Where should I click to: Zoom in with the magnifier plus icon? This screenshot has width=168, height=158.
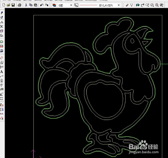click(147, 5)
